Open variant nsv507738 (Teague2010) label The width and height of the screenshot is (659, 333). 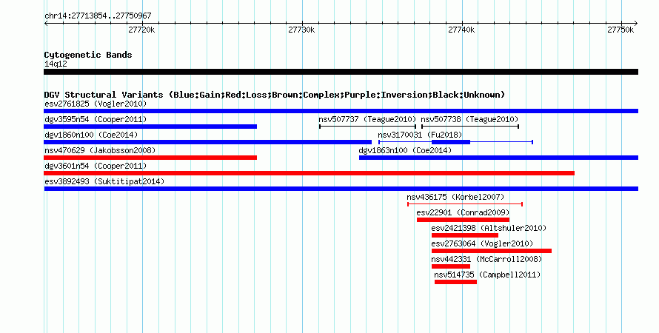click(x=470, y=119)
